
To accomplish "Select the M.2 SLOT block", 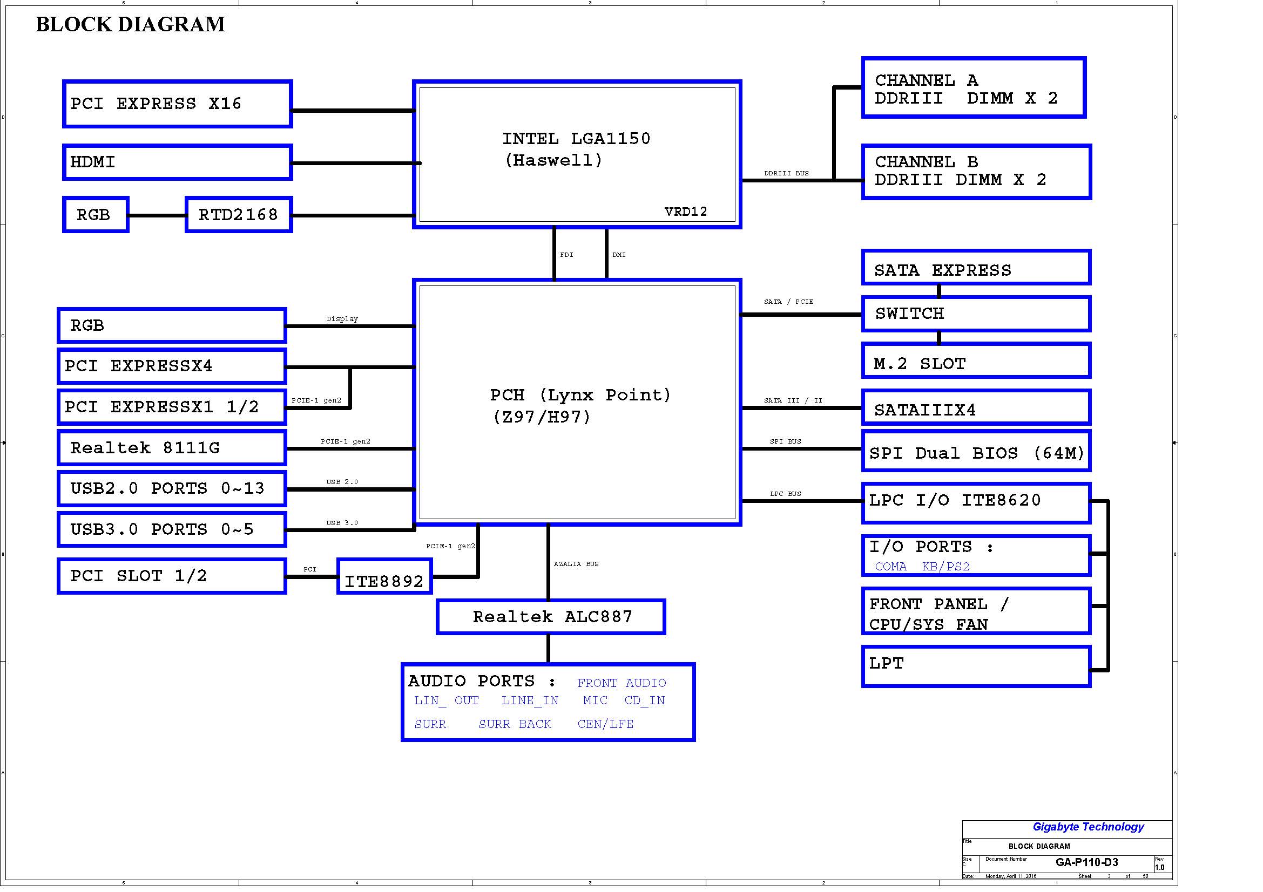I will click(x=976, y=361).
